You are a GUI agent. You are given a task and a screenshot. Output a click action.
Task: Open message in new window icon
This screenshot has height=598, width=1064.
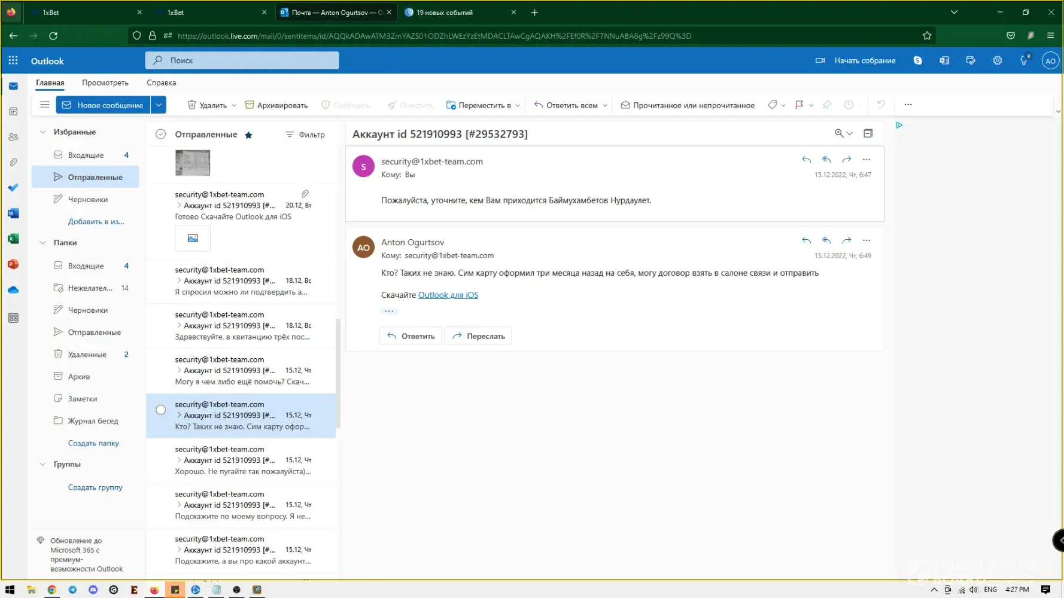868,133
